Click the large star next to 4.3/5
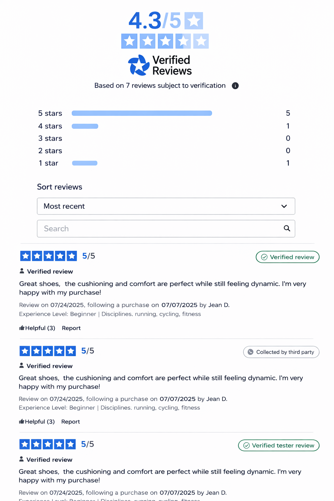Image resolution: width=334 pixels, height=501 pixels. click(x=194, y=21)
